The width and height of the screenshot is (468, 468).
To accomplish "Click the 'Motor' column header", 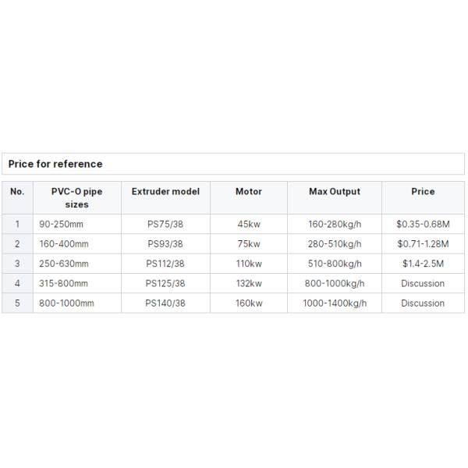I will click(248, 191).
